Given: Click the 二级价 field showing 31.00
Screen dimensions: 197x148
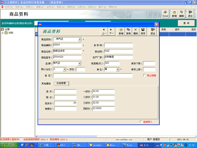Looking at the screenshot, I should click(x=103, y=97).
